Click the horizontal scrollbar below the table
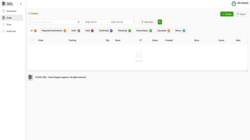250x140 pixels. coord(138,71)
